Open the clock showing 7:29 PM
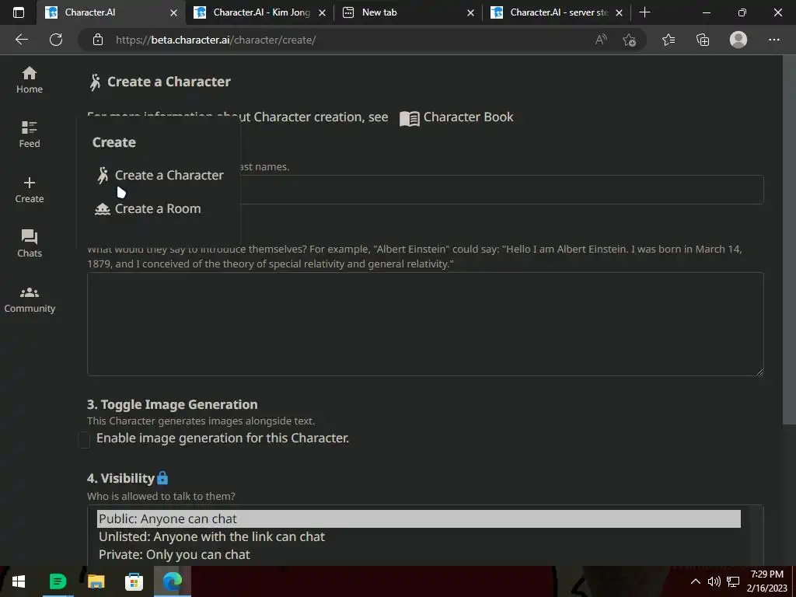The height and width of the screenshot is (597, 796). (766, 581)
